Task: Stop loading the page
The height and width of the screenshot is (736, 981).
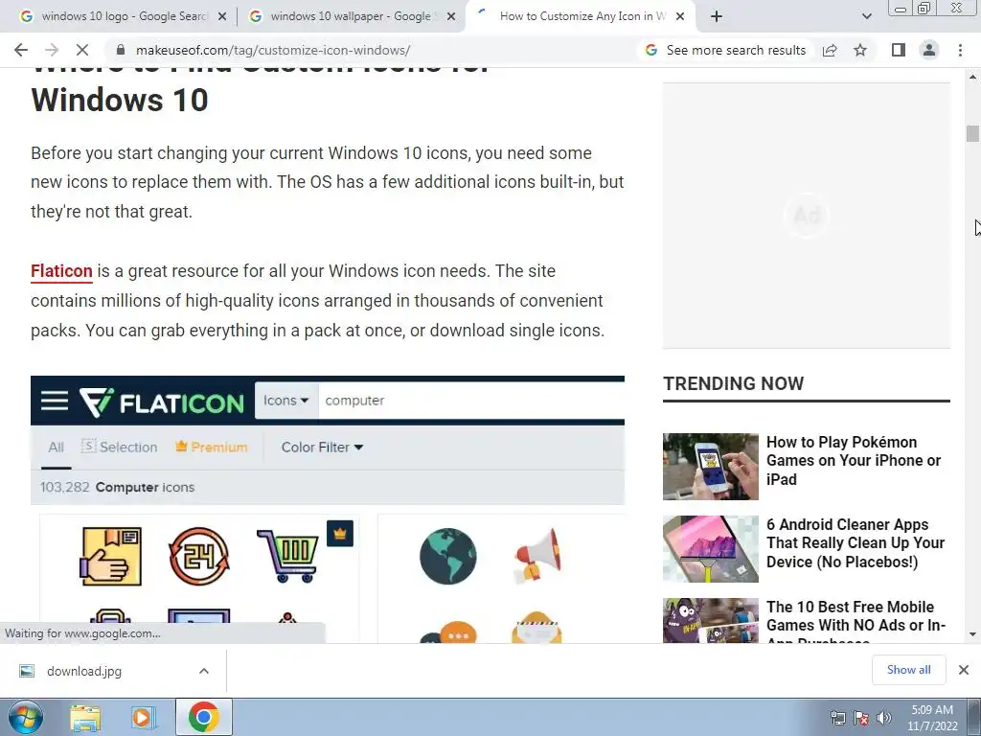Action: (82, 50)
